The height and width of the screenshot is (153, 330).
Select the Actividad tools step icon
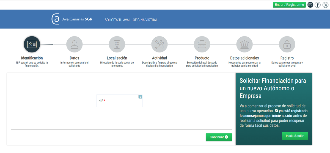coord(159,44)
